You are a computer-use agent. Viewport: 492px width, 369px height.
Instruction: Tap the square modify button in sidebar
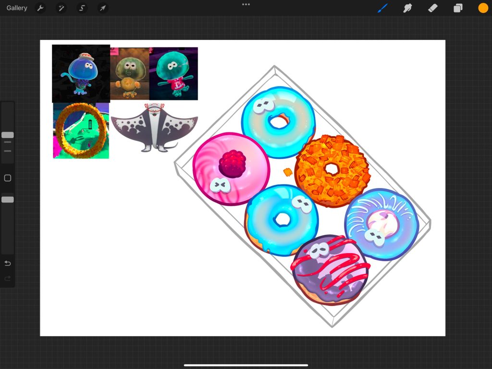coord(8,178)
